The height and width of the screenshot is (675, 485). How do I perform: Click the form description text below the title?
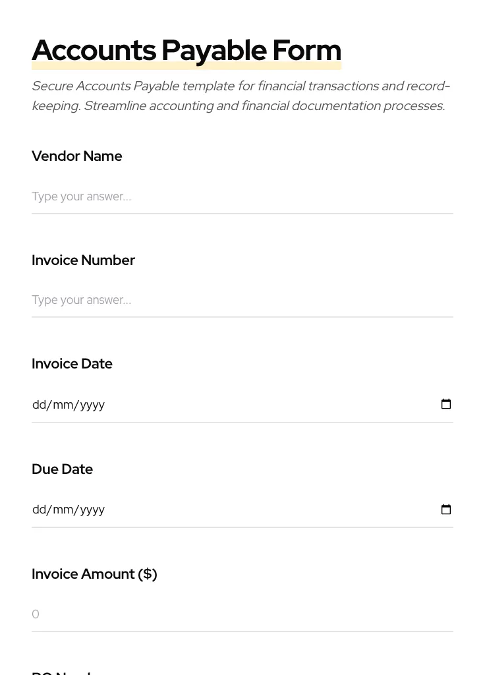[x=241, y=96]
